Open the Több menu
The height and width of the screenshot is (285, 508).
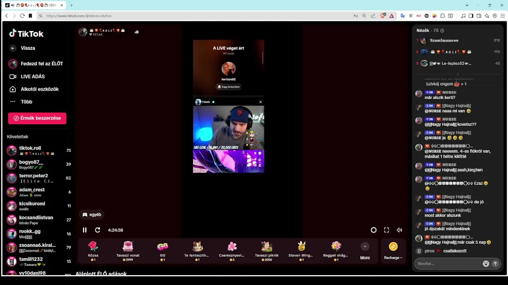click(21, 102)
